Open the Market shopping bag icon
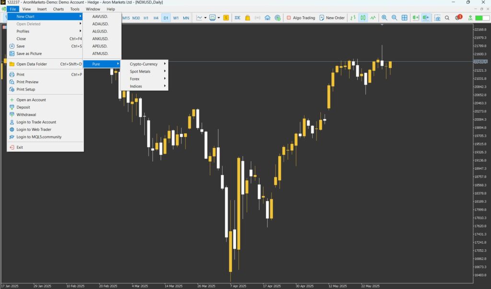This screenshot has width=491, height=289. (247, 18)
